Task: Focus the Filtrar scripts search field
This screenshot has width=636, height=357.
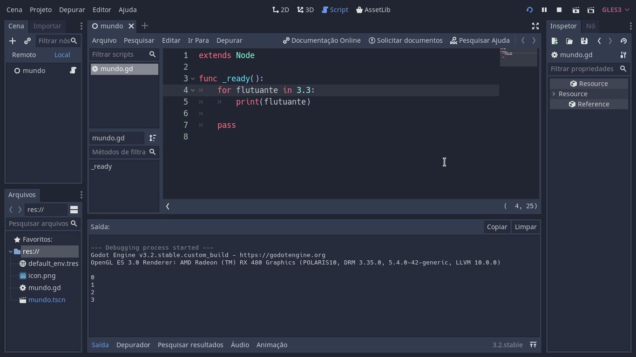Action: click(124, 54)
